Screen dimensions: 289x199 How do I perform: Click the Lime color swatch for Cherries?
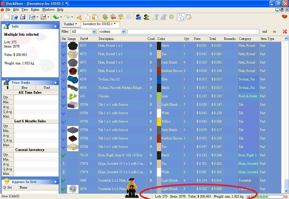(159, 96)
